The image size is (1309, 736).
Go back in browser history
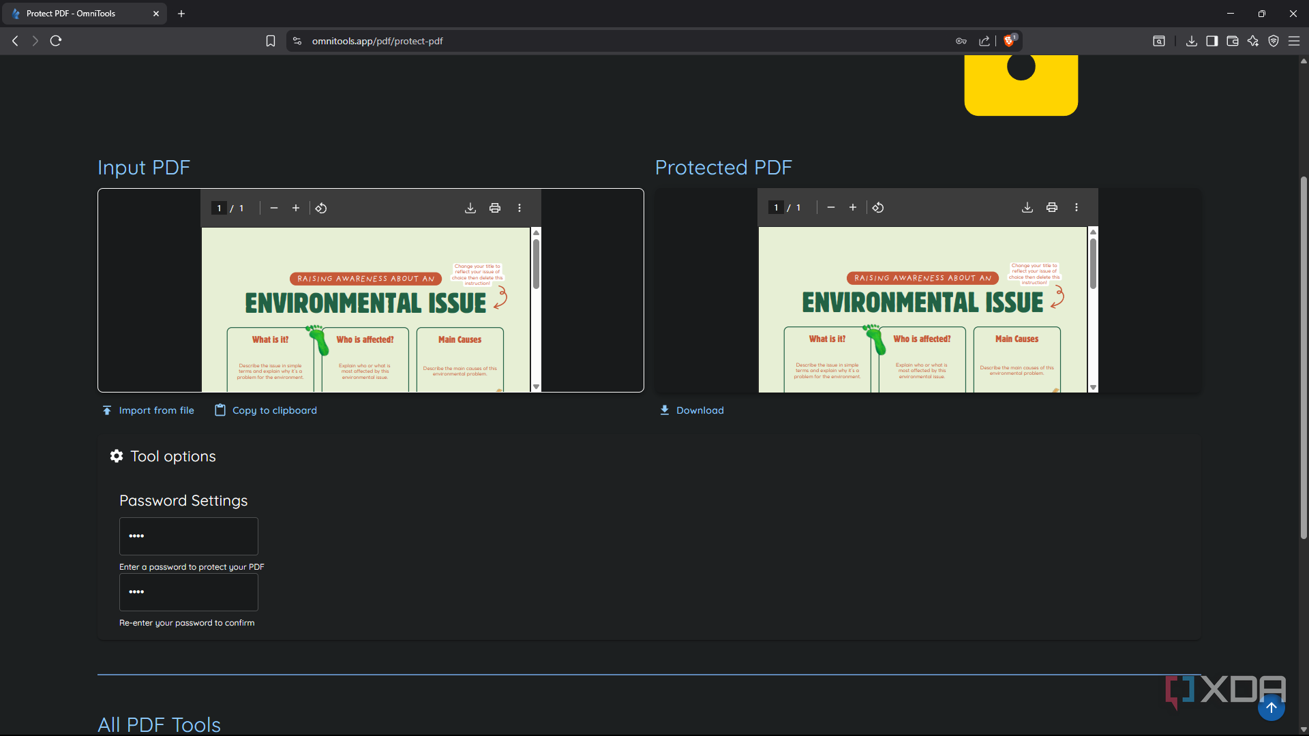pyautogui.click(x=15, y=41)
